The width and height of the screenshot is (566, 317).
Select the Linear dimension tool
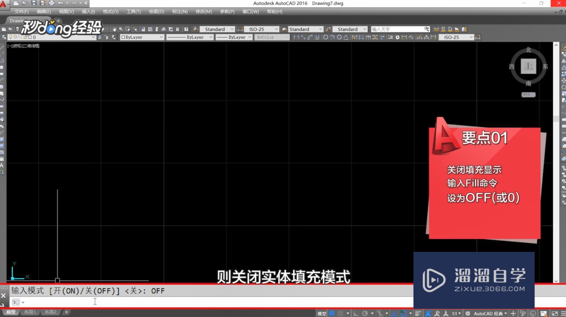296,37
